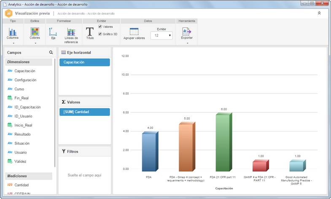Screen dimensions: 331x199
Task: Toggle the Valores checkbox
Action: pyautogui.click(x=100, y=27)
